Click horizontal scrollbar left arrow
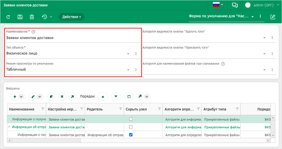Viewport: 282px width, 149px height. pos(10,141)
